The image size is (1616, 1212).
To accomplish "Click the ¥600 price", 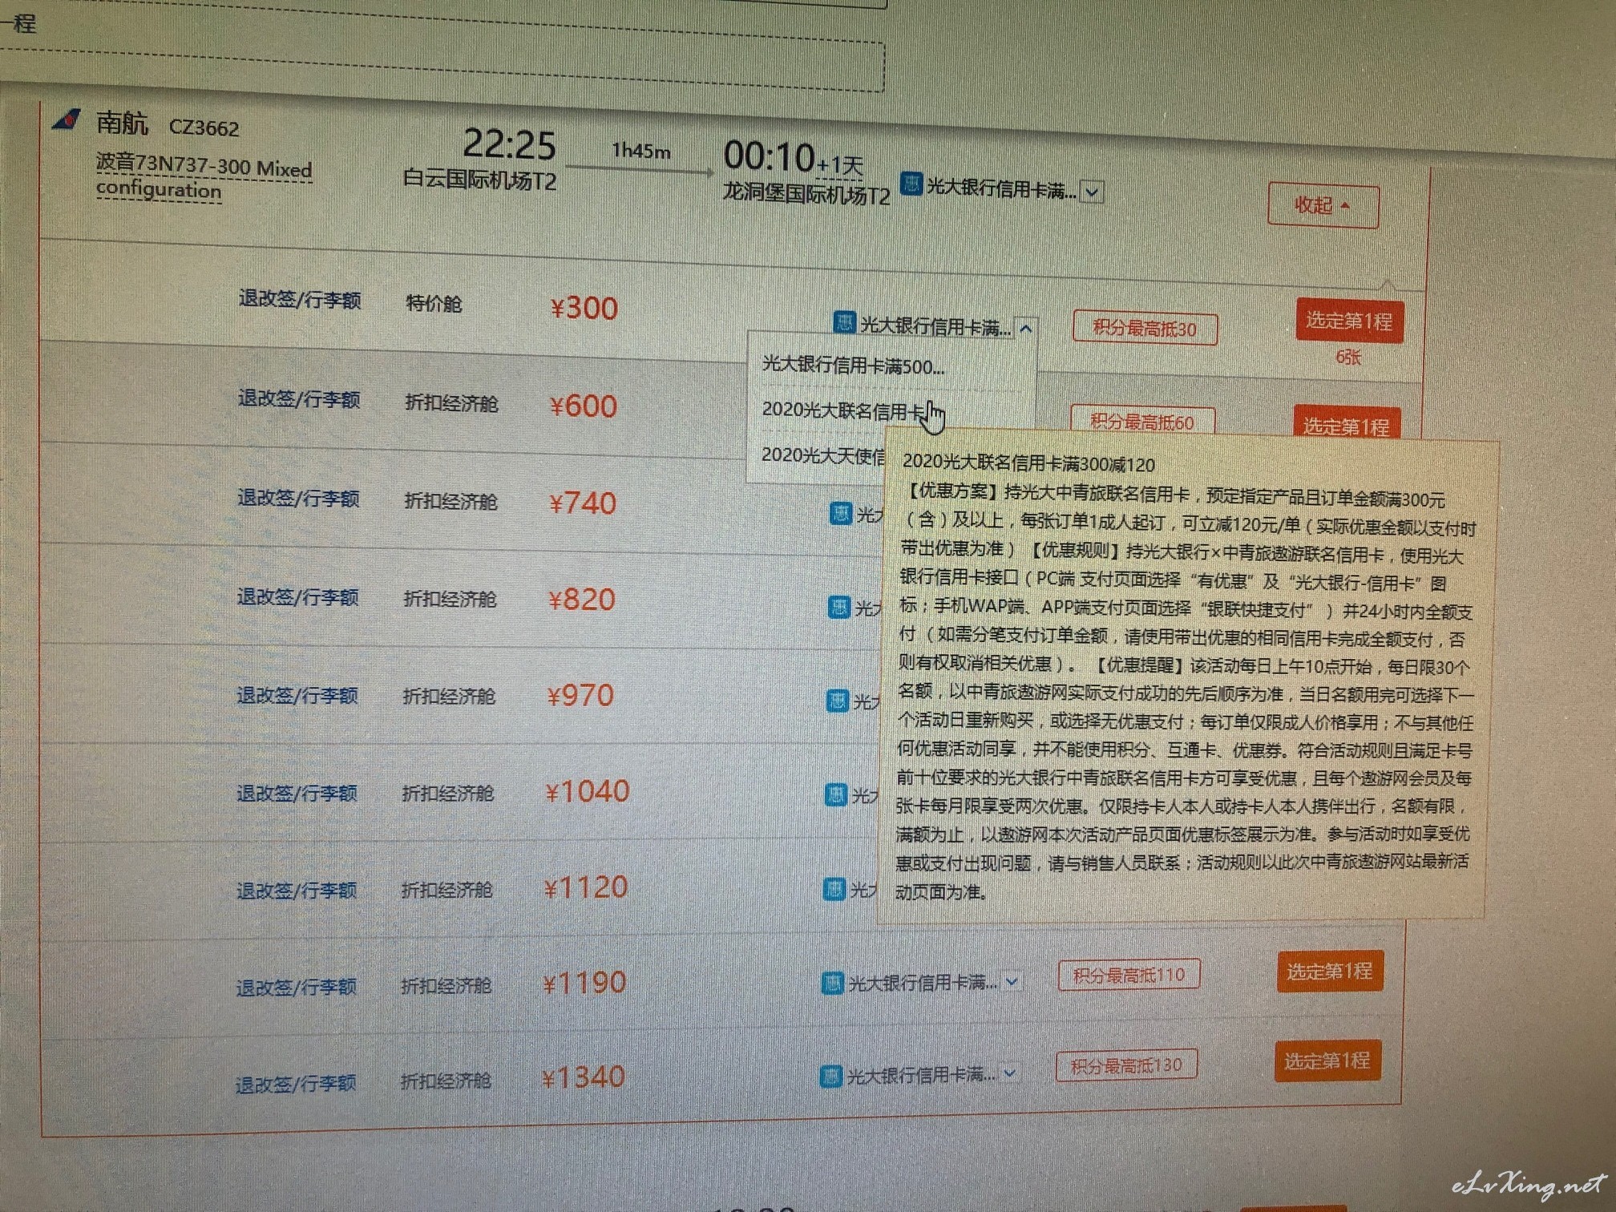I will point(583,406).
